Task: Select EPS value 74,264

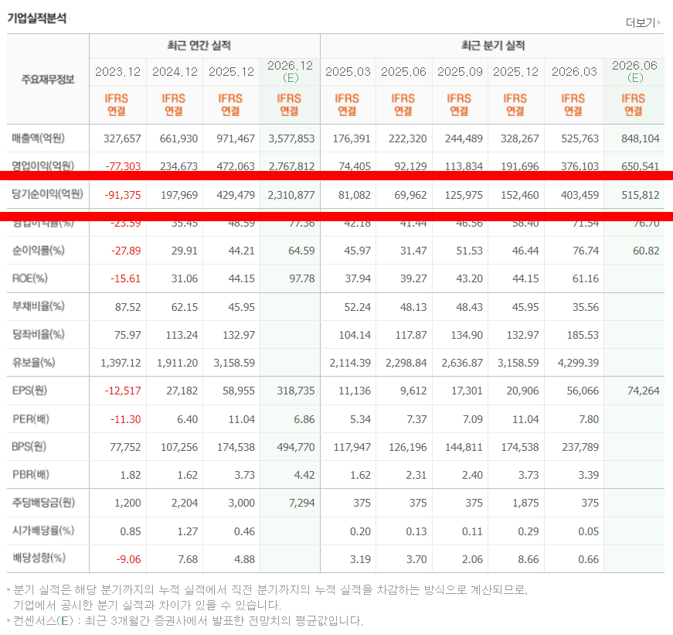Action: click(643, 391)
